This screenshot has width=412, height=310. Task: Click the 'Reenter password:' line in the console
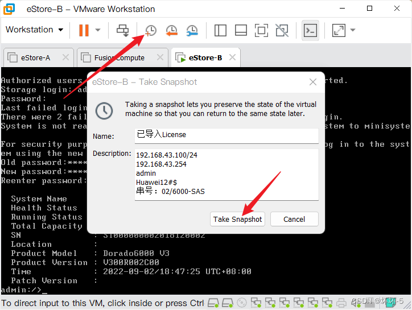[x=44, y=181]
